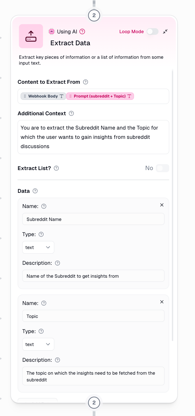Click the Topic name input field
This screenshot has width=195, height=416.
coord(93,316)
